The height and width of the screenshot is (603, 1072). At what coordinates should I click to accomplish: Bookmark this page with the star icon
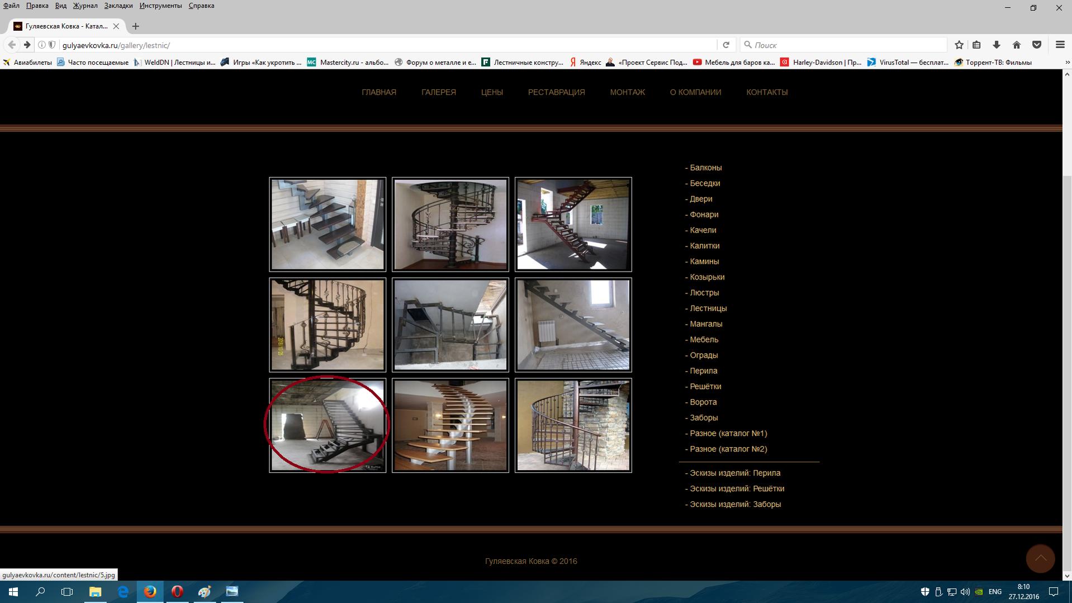click(x=959, y=45)
